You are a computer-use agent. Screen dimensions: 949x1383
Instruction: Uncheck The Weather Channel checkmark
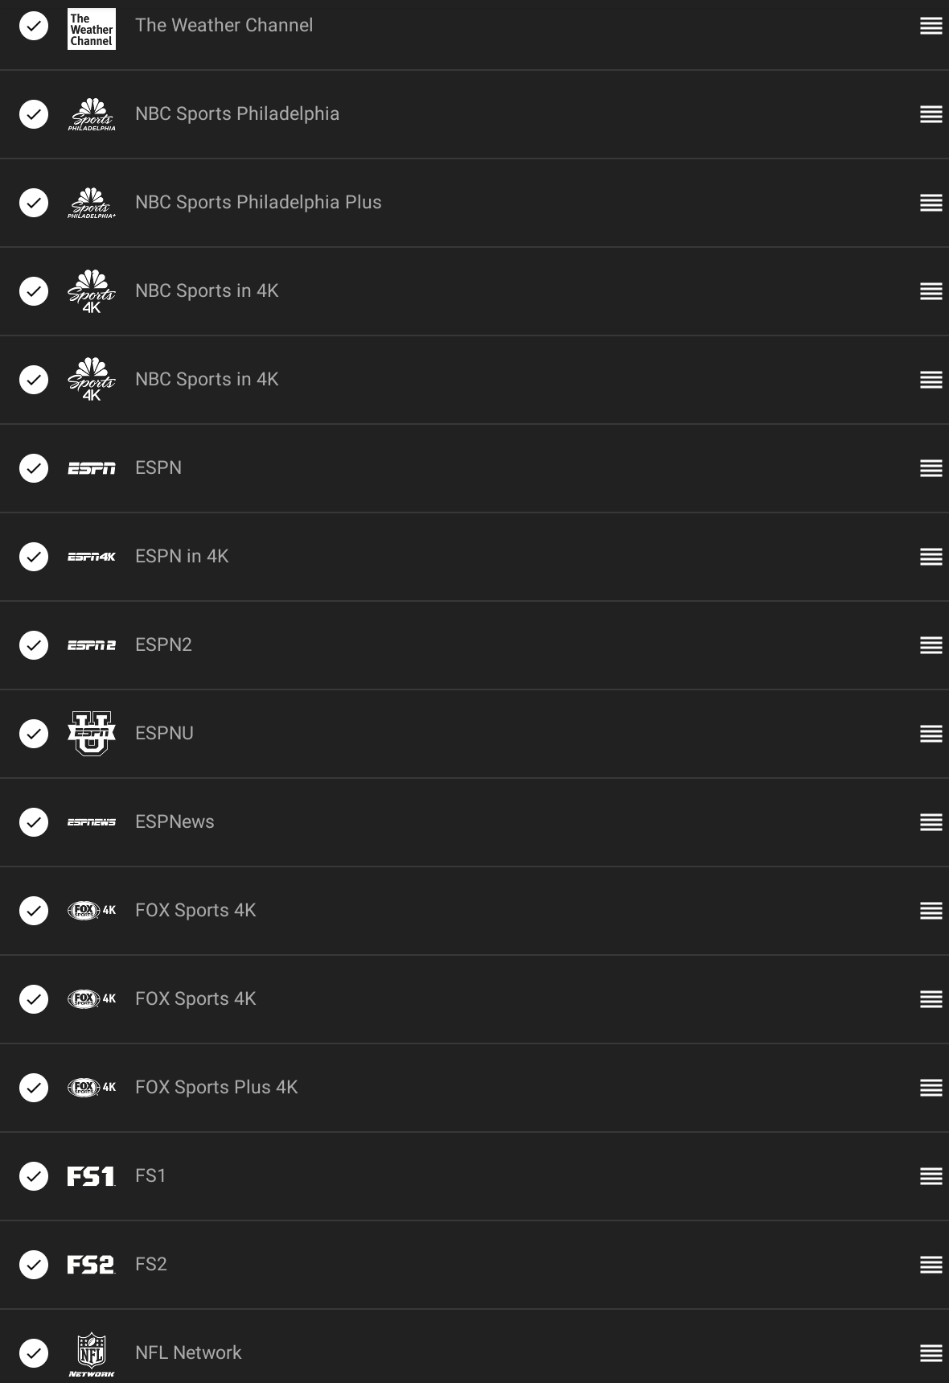point(34,26)
